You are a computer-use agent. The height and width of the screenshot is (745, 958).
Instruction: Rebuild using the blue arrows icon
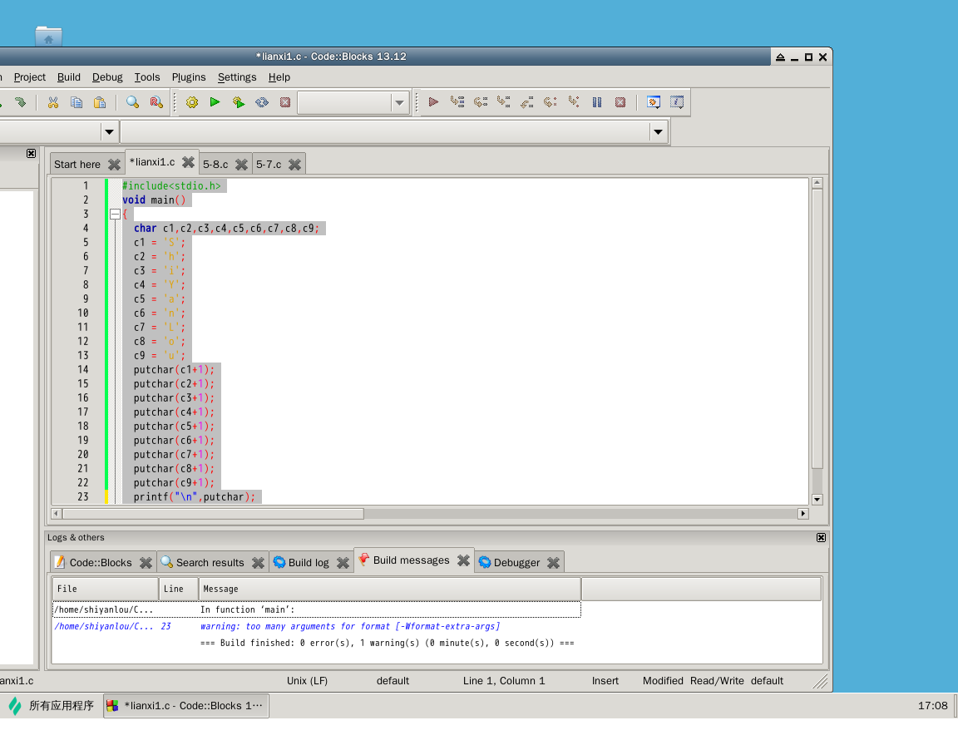pos(262,102)
